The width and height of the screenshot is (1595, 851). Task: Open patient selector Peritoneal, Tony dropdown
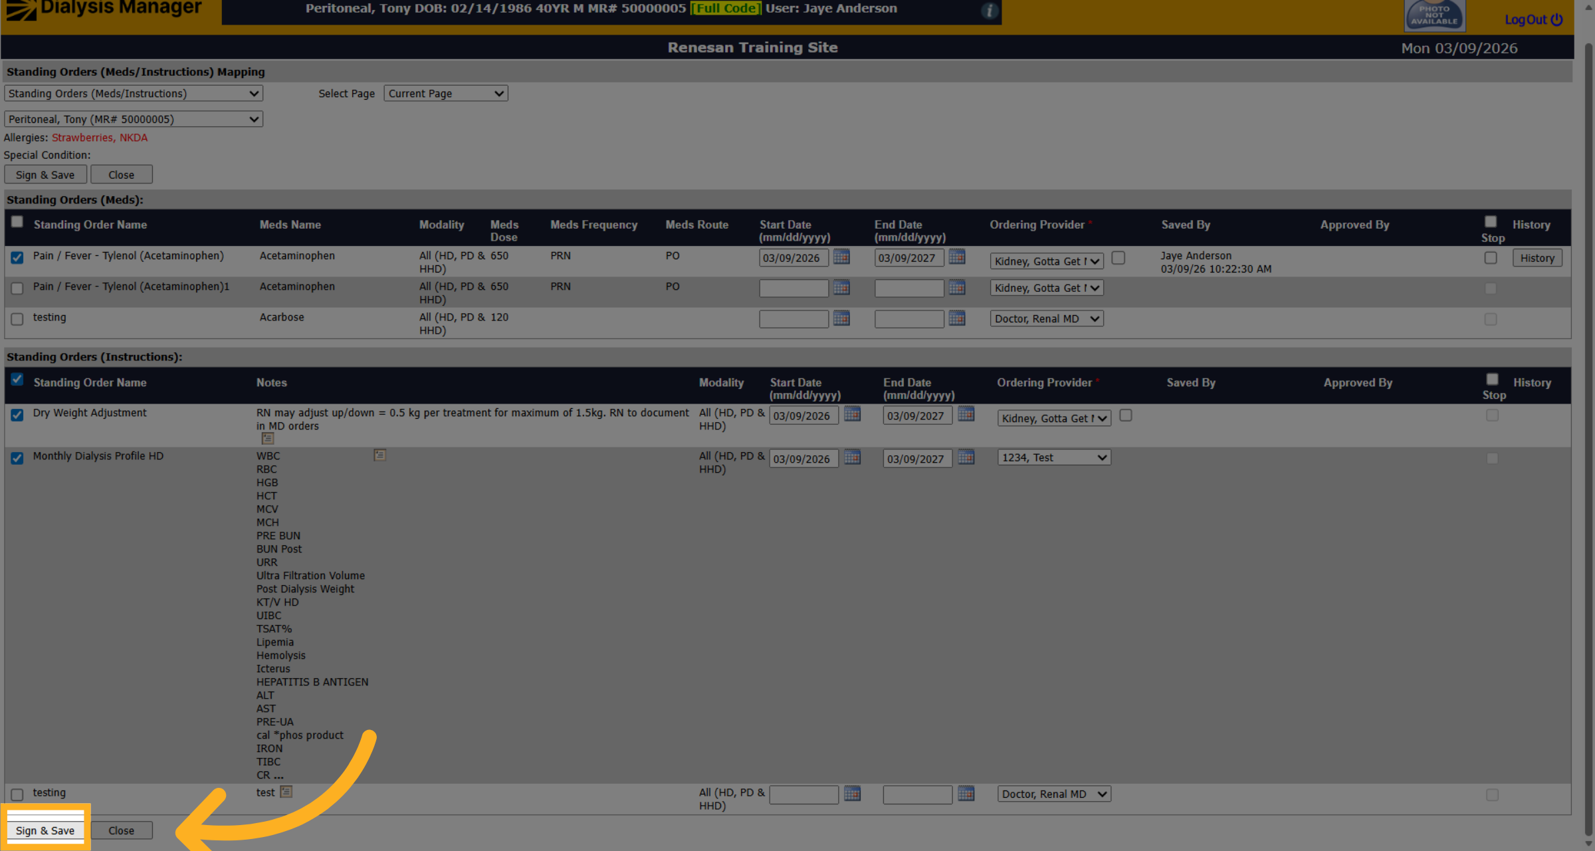point(134,120)
